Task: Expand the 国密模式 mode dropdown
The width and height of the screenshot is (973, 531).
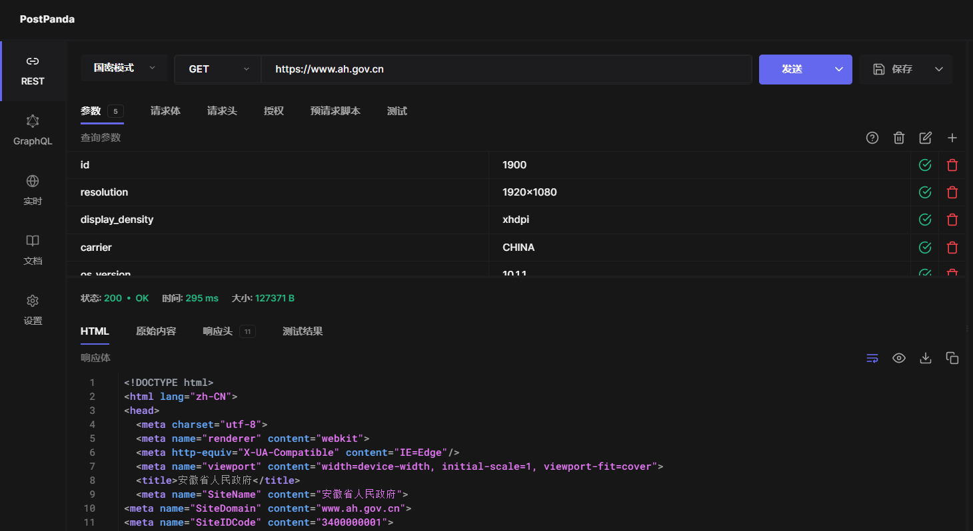Action: pyautogui.click(x=123, y=67)
